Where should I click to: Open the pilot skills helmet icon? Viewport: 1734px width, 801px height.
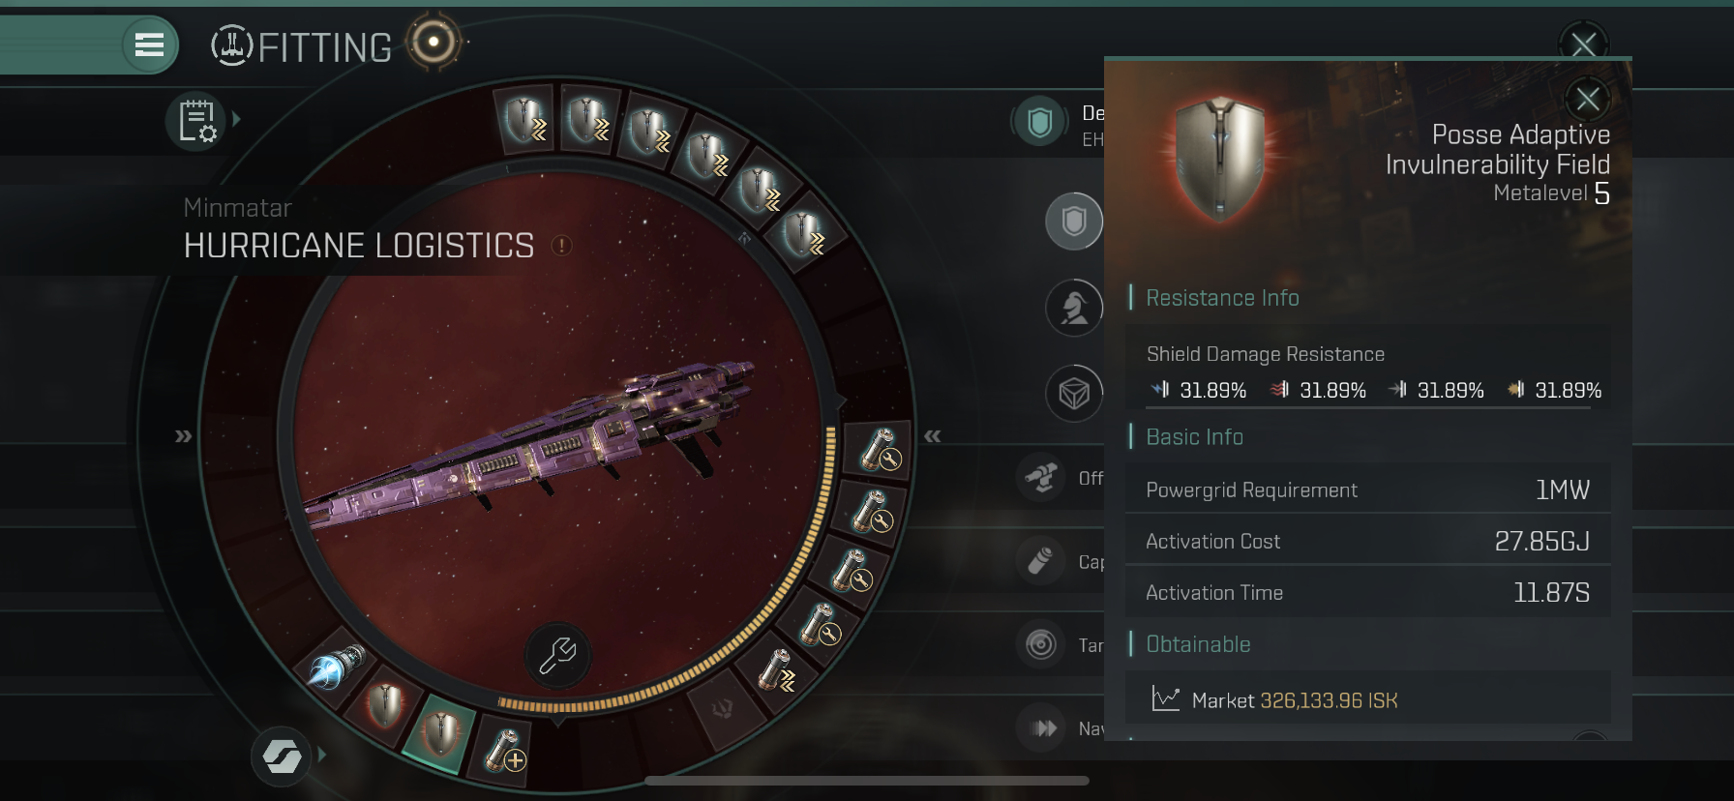click(1074, 309)
